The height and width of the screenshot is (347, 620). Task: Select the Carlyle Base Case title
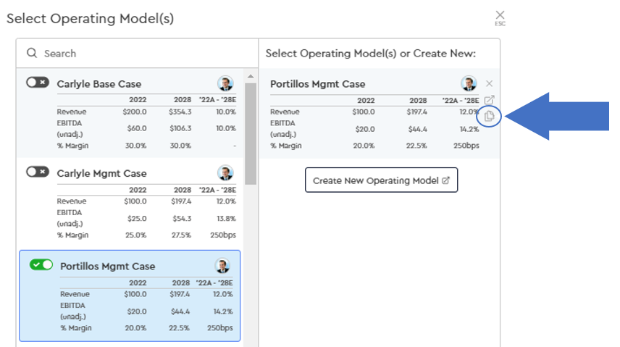[99, 84]
